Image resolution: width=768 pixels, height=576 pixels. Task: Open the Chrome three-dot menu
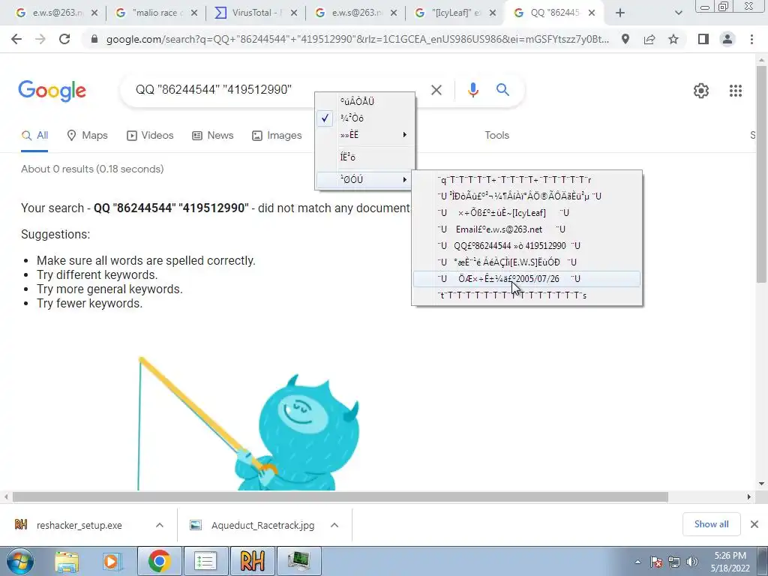(x=751, y=39)
